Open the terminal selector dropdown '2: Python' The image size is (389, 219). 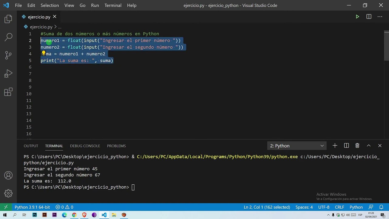pyautogui.click(x=297, y=146)
